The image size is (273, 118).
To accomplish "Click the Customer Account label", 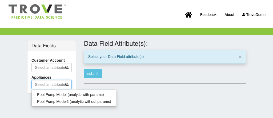I will click(48, 60).
